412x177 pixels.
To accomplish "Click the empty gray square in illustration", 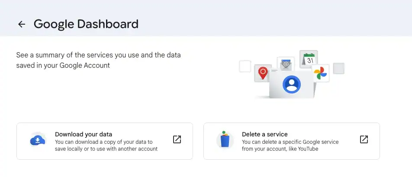I will tap(339, 68).
